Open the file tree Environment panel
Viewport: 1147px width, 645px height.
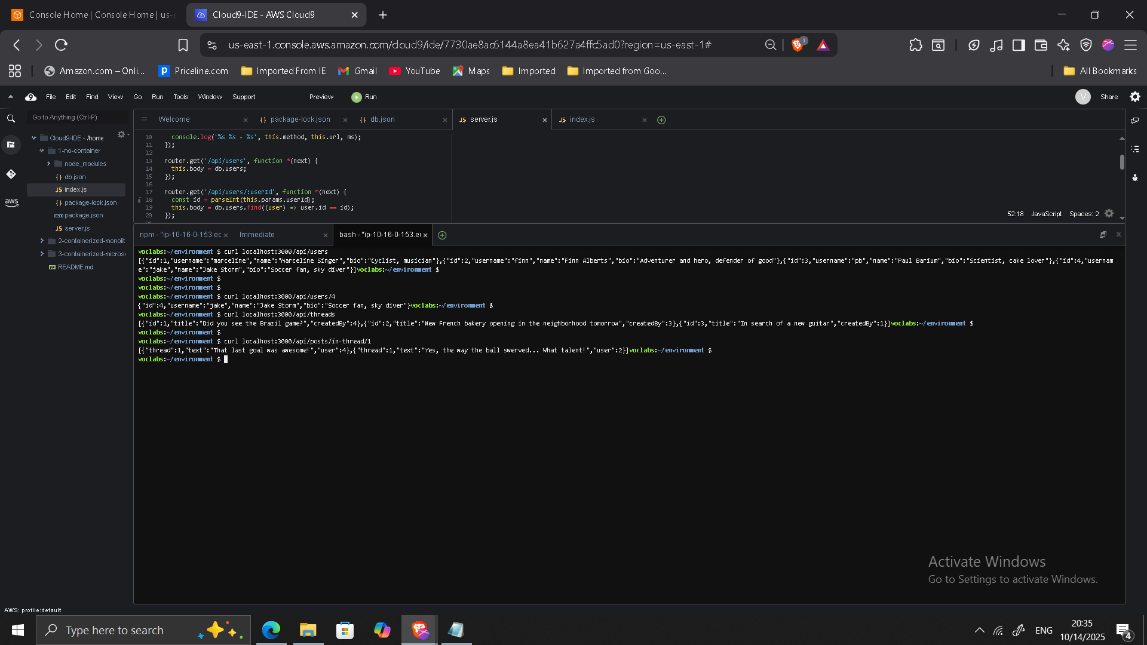click(x=11, y=145)
